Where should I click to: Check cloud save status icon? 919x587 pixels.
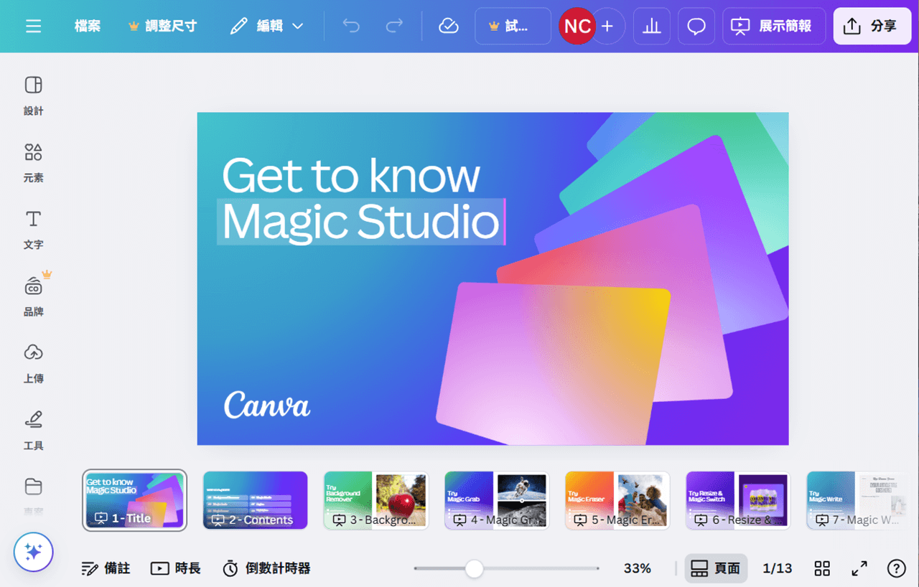[449, 27]
